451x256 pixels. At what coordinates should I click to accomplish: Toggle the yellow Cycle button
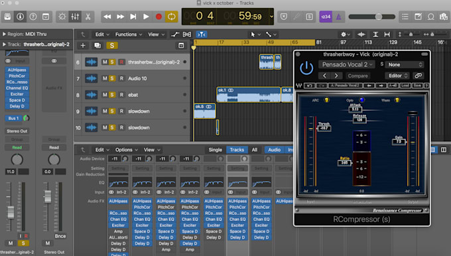[x=171, y=17]
